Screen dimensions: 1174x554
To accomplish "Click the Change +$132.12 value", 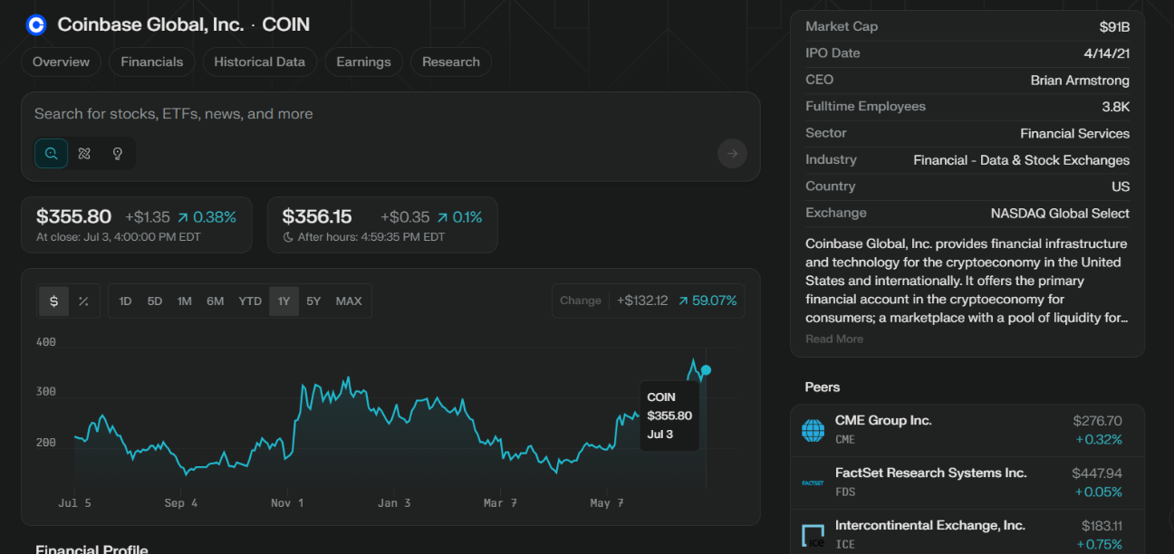I will pyautogui.click(x=642, y=301).
